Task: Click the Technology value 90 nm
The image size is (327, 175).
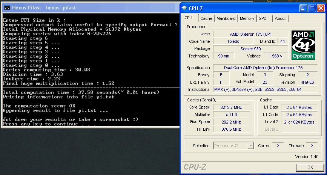Action: (224, 56)
